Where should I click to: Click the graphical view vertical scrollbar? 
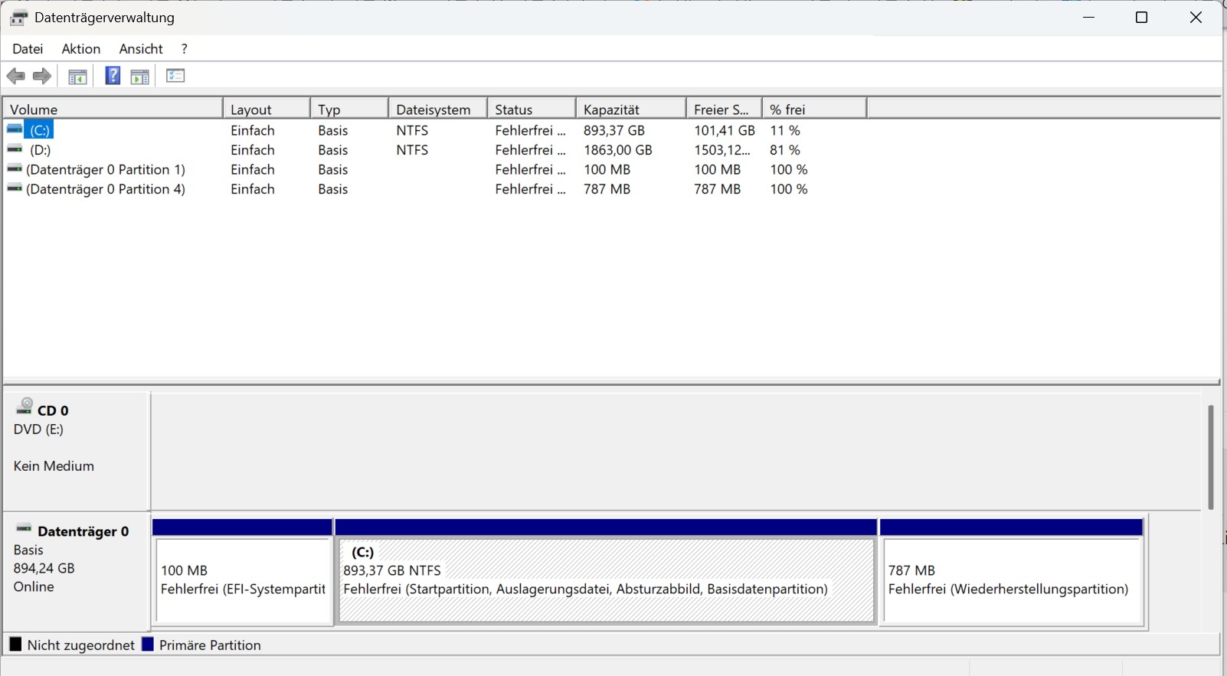tap(1211, 457)
